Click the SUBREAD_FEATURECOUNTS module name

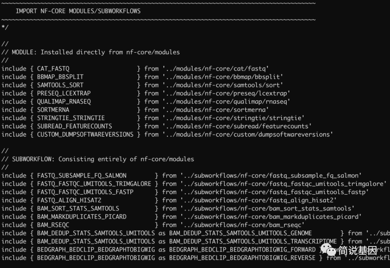[75, 126]
